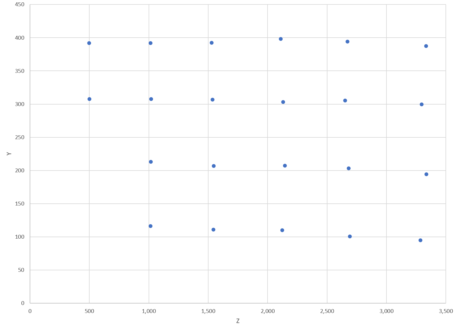
Task: Click the data point near Z=3,335, Y=194
Action: [426, 174]
